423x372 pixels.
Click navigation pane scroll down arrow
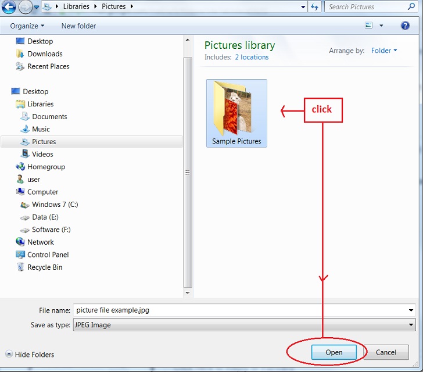coord(188,292)
